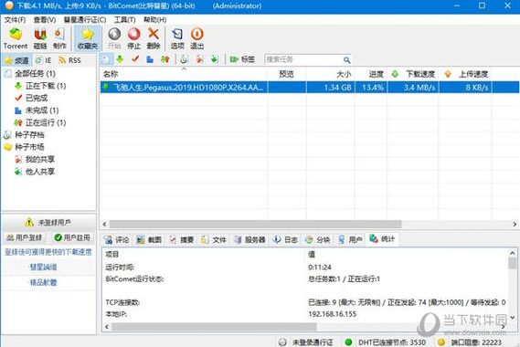
Task: Click the statistics panel scroll-down arrow
Action: [513, 318]
